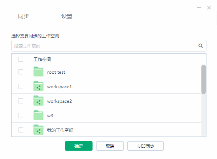This screenshot has width=217, height=159.
Task: Close the sync dialog window
Action: coord(209,8)
